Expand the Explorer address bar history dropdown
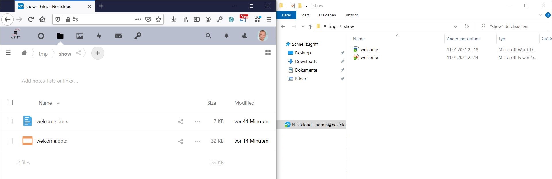552x179 pixels. [455, 26]
